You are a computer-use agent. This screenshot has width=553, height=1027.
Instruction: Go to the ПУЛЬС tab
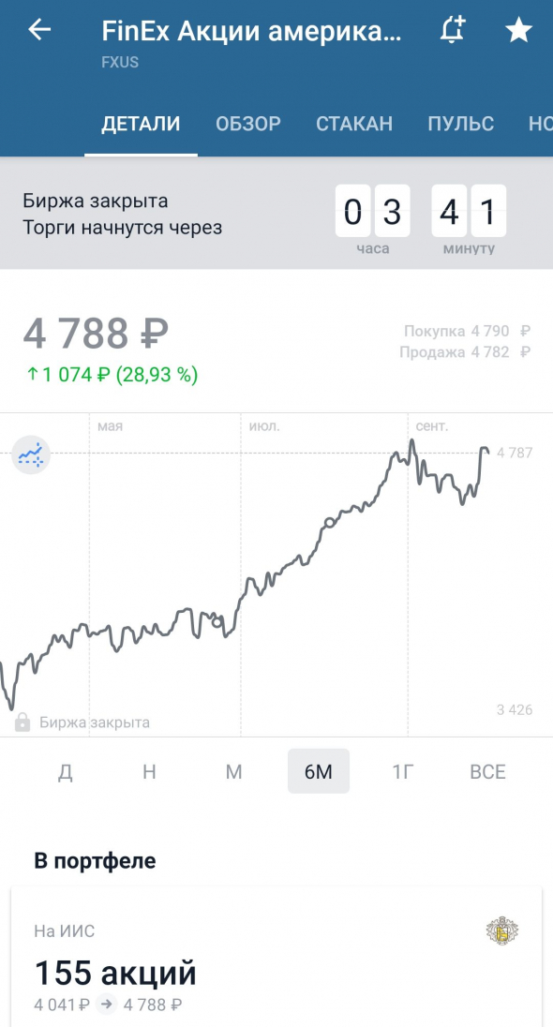(461, 123)
